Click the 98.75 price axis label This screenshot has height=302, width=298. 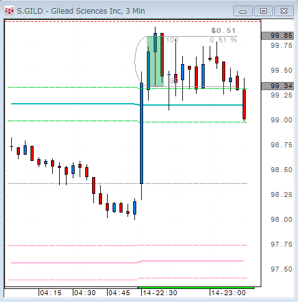[281, 145]
